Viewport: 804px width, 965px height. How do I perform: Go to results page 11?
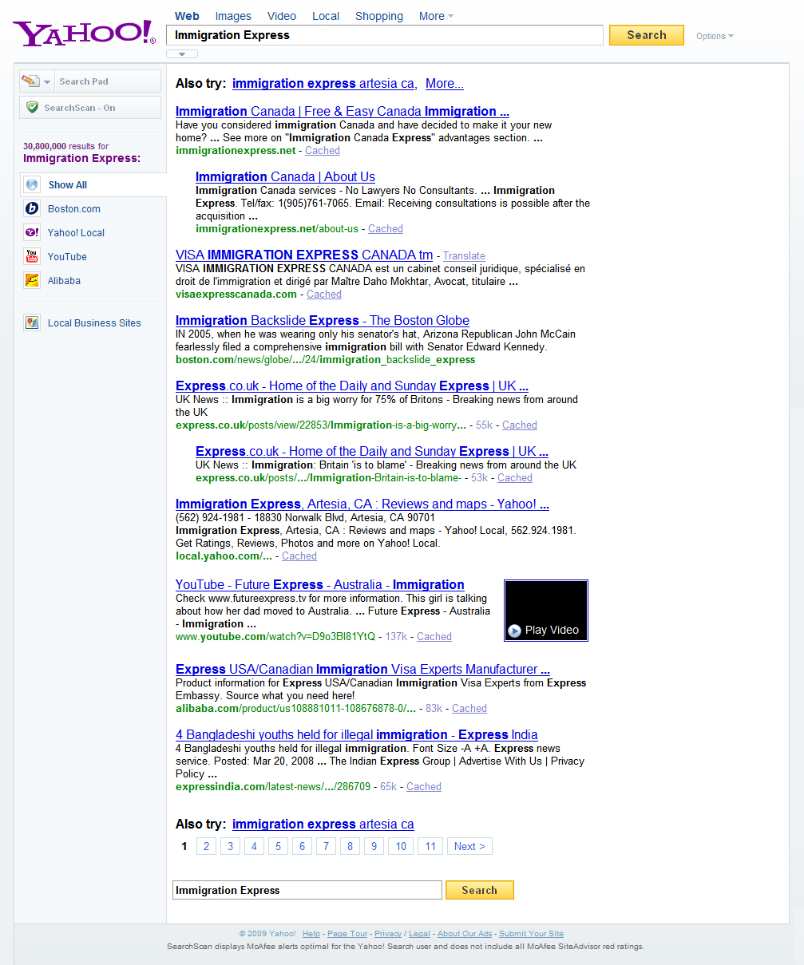pos(430,847)
